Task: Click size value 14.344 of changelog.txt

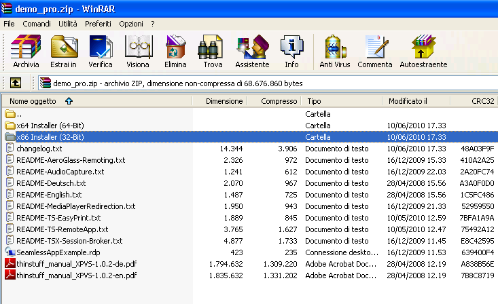Action: pos(231,149)
